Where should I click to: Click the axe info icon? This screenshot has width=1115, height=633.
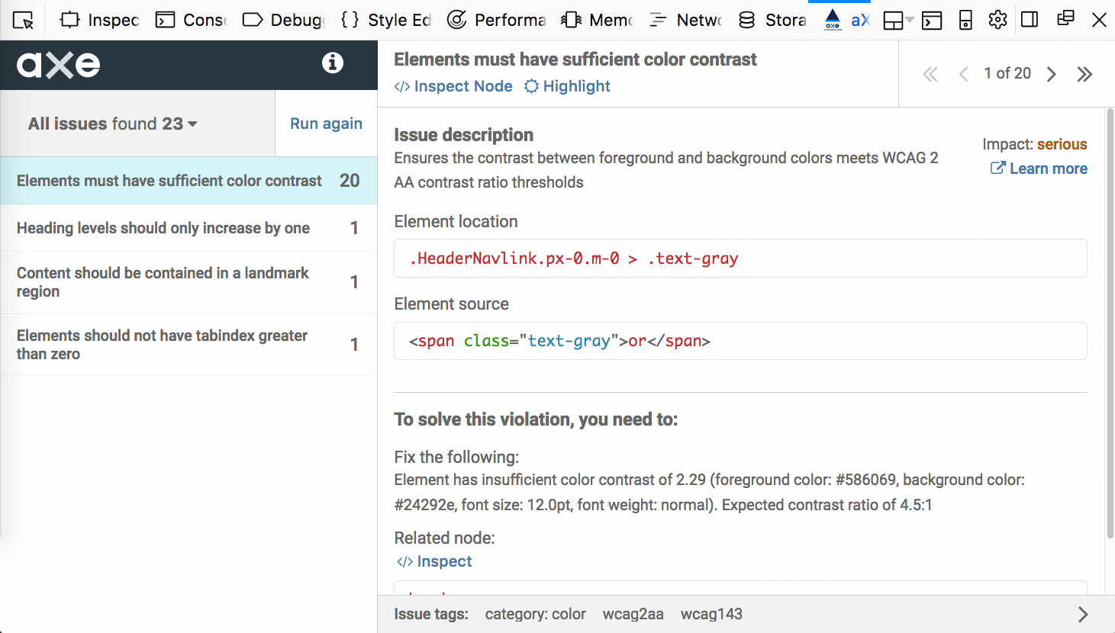[x=332, y=63]
